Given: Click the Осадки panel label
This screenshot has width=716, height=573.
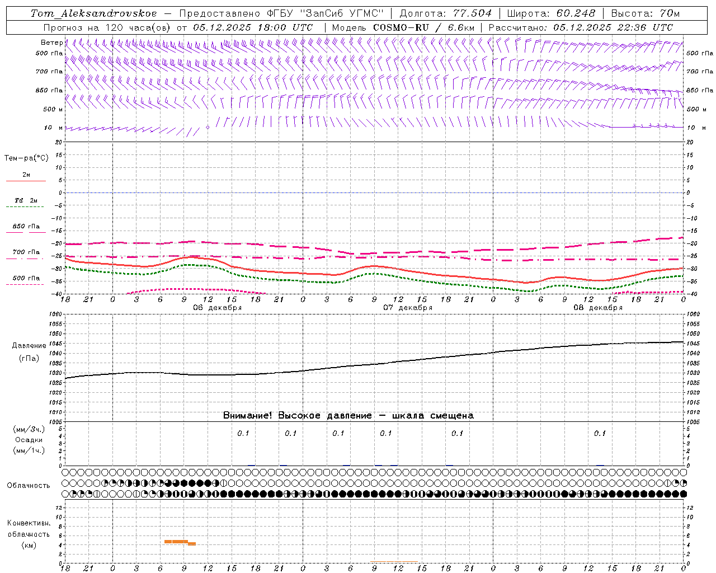Looking at the screenshot, I should tap(29, 440).
